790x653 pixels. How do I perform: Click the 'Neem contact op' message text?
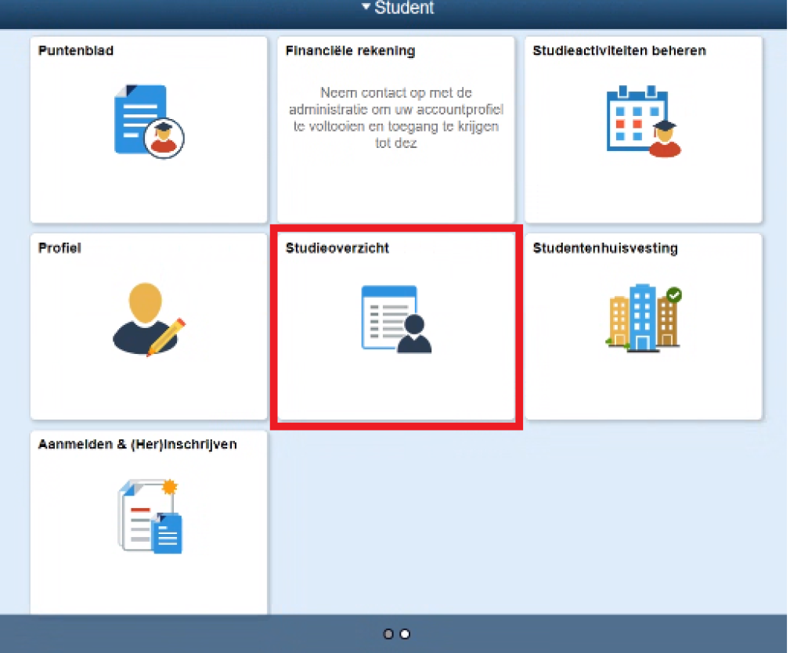pyautogui.click(x=395, y=118)
